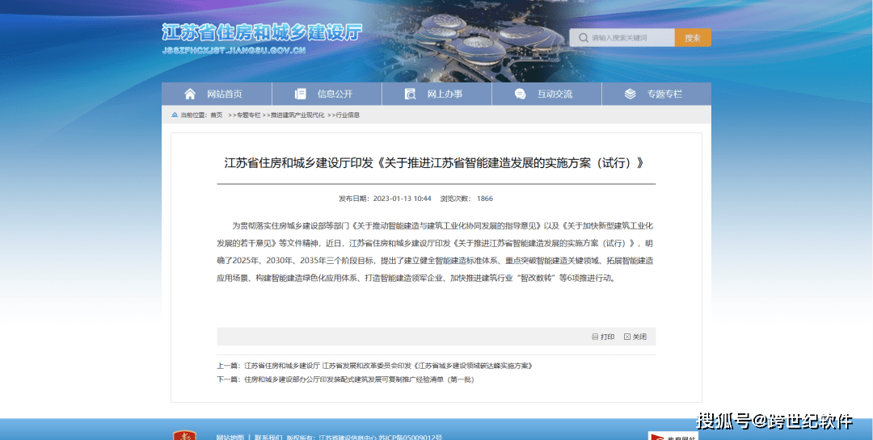Click the 联系我们 footer link
The width and height of the screenshot is (873, 440).
pos(269,438)
